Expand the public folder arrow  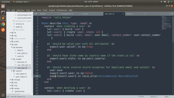tap(10, 41)
